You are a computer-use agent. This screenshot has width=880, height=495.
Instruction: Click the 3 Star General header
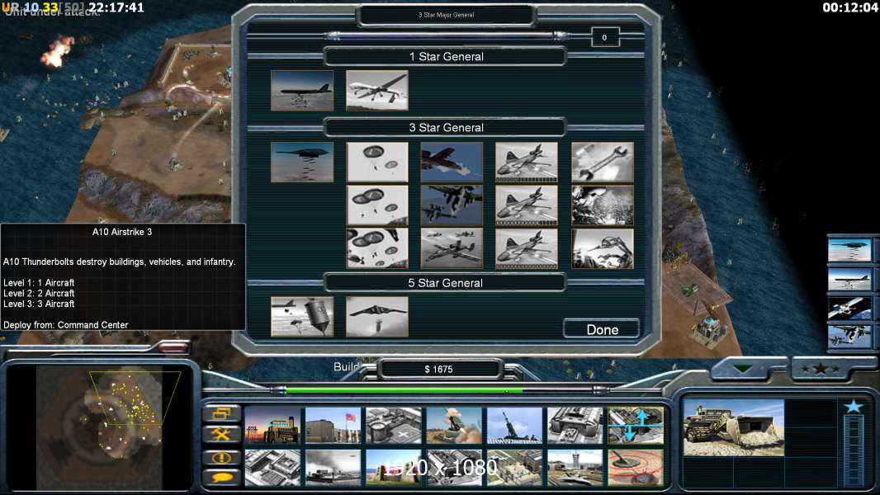coord(446,128)
